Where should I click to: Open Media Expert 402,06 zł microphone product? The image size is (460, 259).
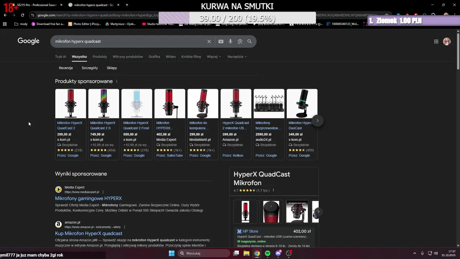[170, 124]
